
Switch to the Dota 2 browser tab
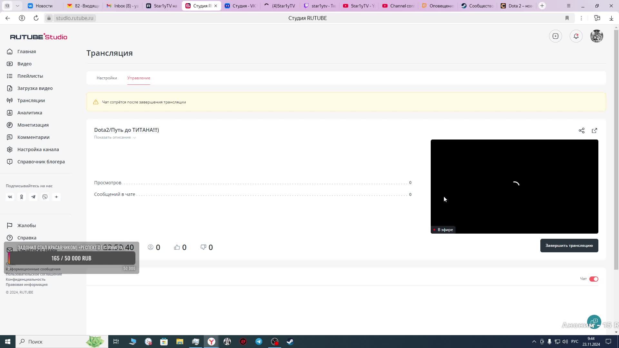[x=517, y=6]
